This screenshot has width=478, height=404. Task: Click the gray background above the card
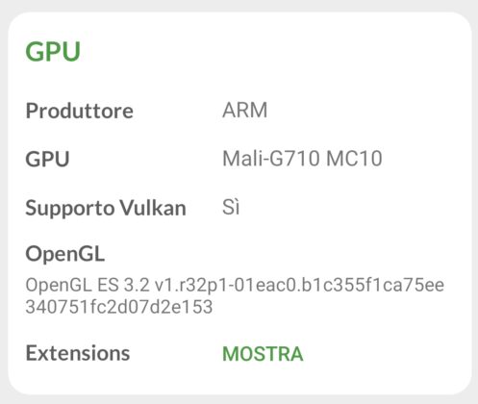pos(239,5)
